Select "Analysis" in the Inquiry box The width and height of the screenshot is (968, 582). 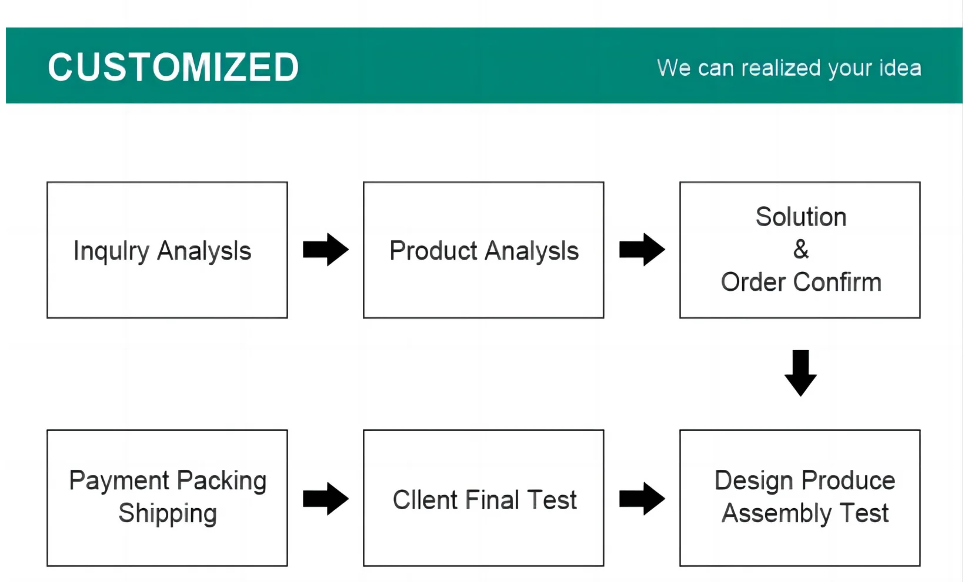[x=204, y=251]
